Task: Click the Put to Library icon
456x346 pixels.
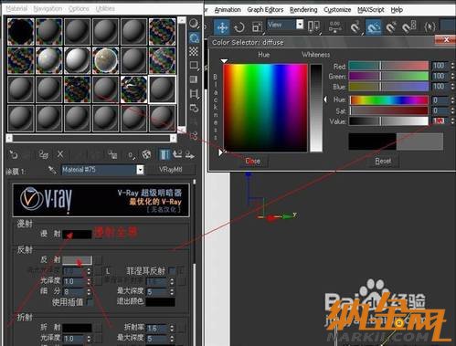Action: click(x=112, y=154)
